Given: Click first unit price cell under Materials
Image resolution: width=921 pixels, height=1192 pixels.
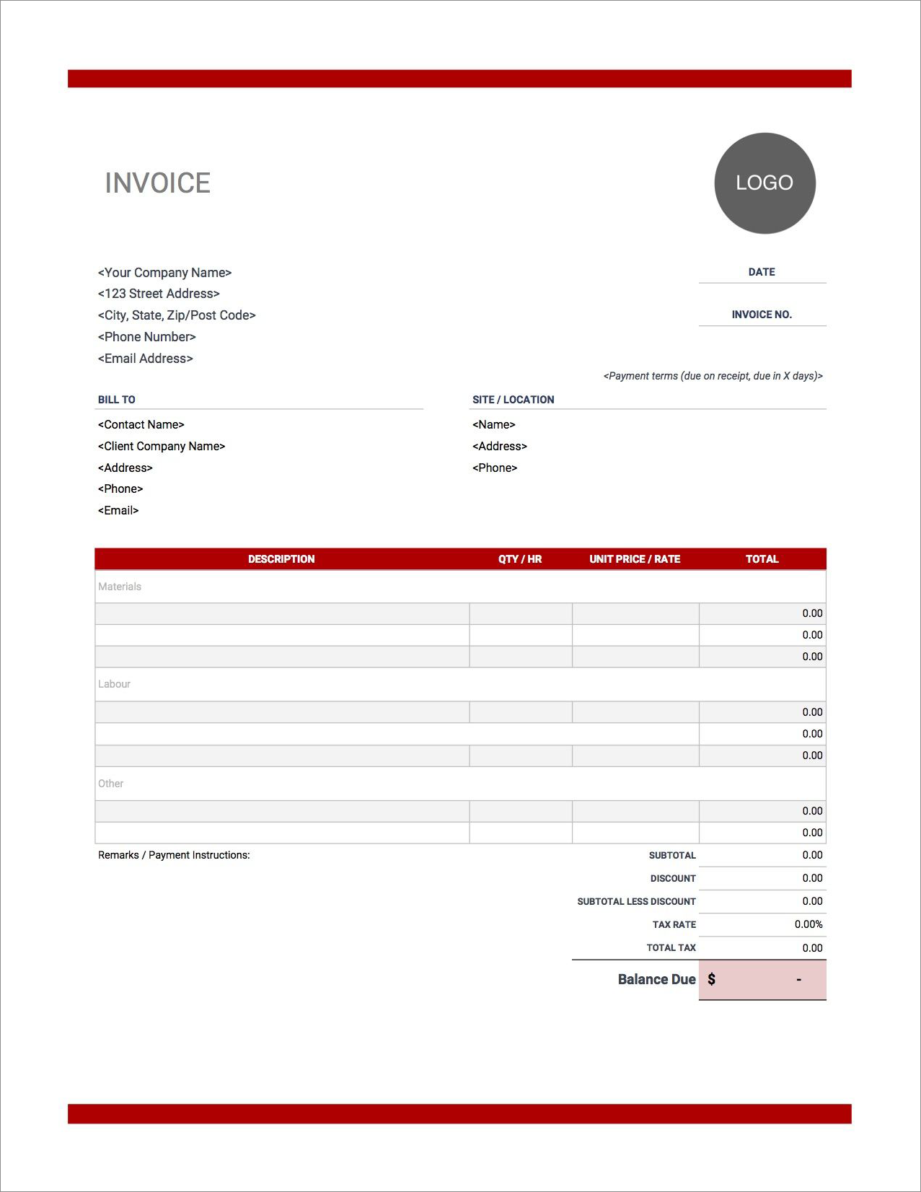Looking at the screenshot, I should coord(635,614).
